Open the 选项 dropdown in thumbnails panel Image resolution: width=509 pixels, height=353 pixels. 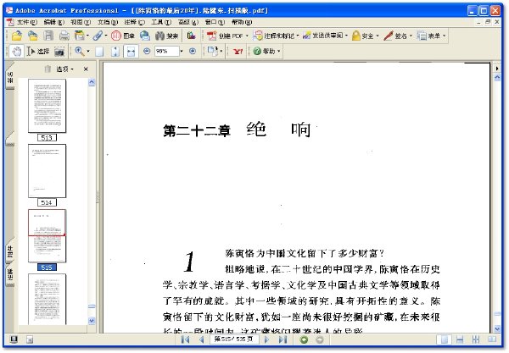coord(65,69)
